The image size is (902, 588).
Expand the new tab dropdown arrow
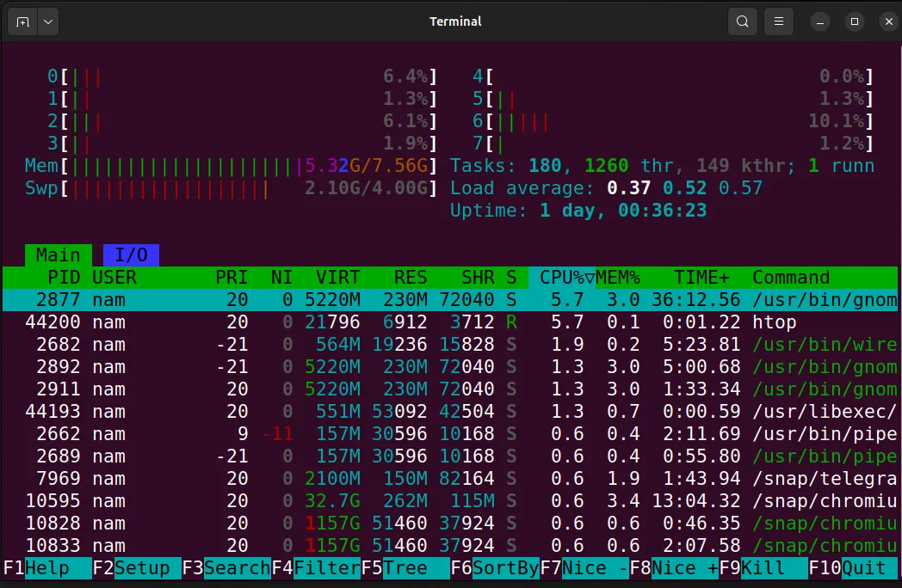pyautogui.click(x=48, y=21)
